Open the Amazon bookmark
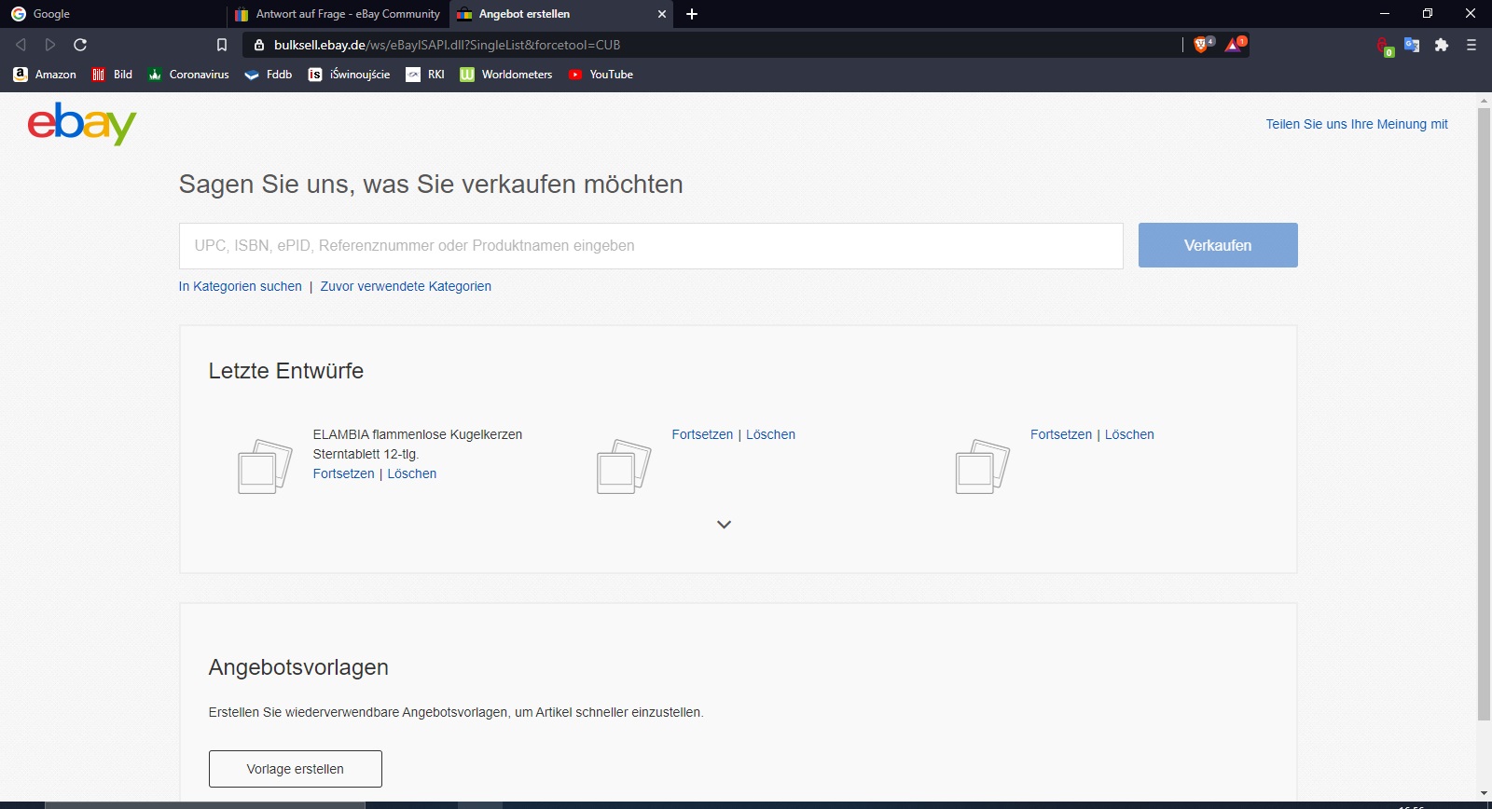 point(45,75)
